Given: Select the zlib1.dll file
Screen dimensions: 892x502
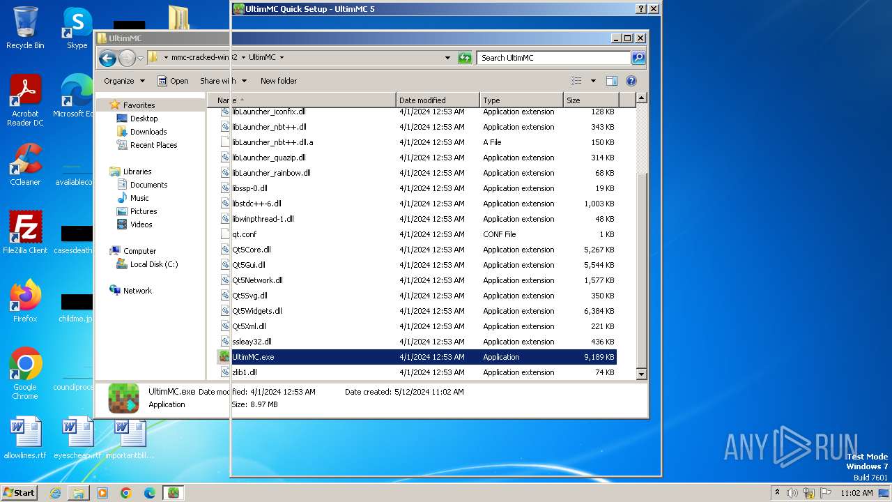Looking at the screenshot, I should (417, 372).
